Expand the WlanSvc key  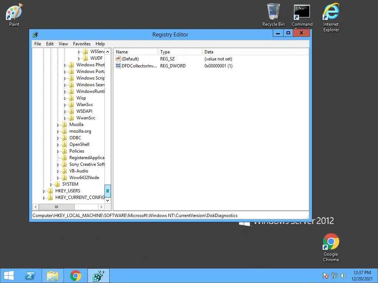(65, 105)
